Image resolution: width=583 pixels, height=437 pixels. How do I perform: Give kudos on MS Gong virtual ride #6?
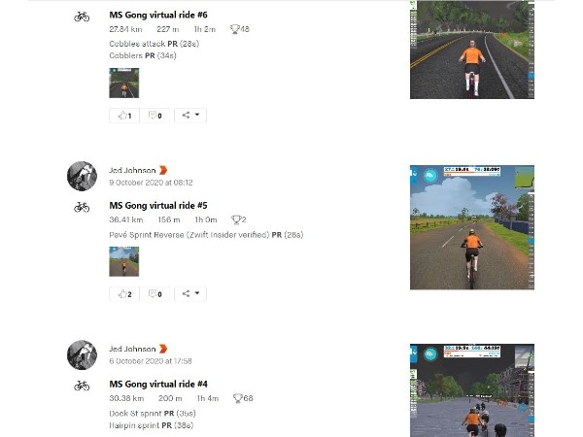coord(124,116)
